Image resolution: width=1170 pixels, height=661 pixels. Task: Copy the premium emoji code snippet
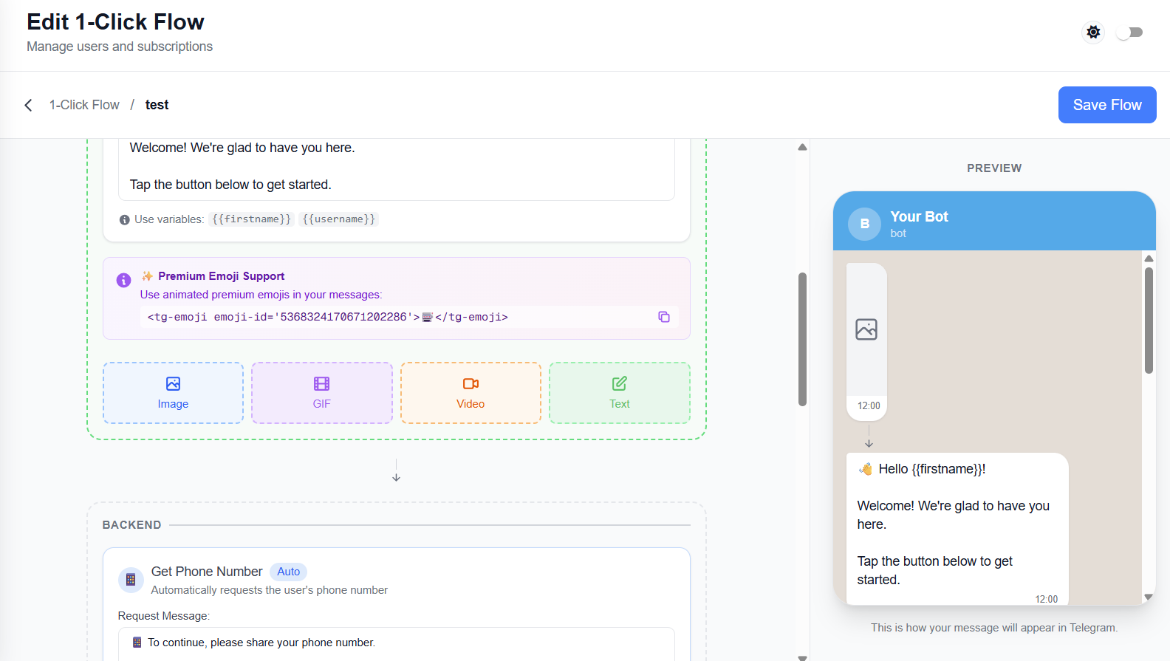(664, 317)
